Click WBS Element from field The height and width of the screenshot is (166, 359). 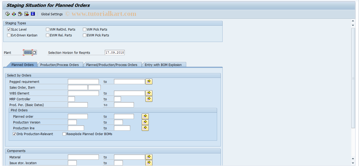[83, 93]
